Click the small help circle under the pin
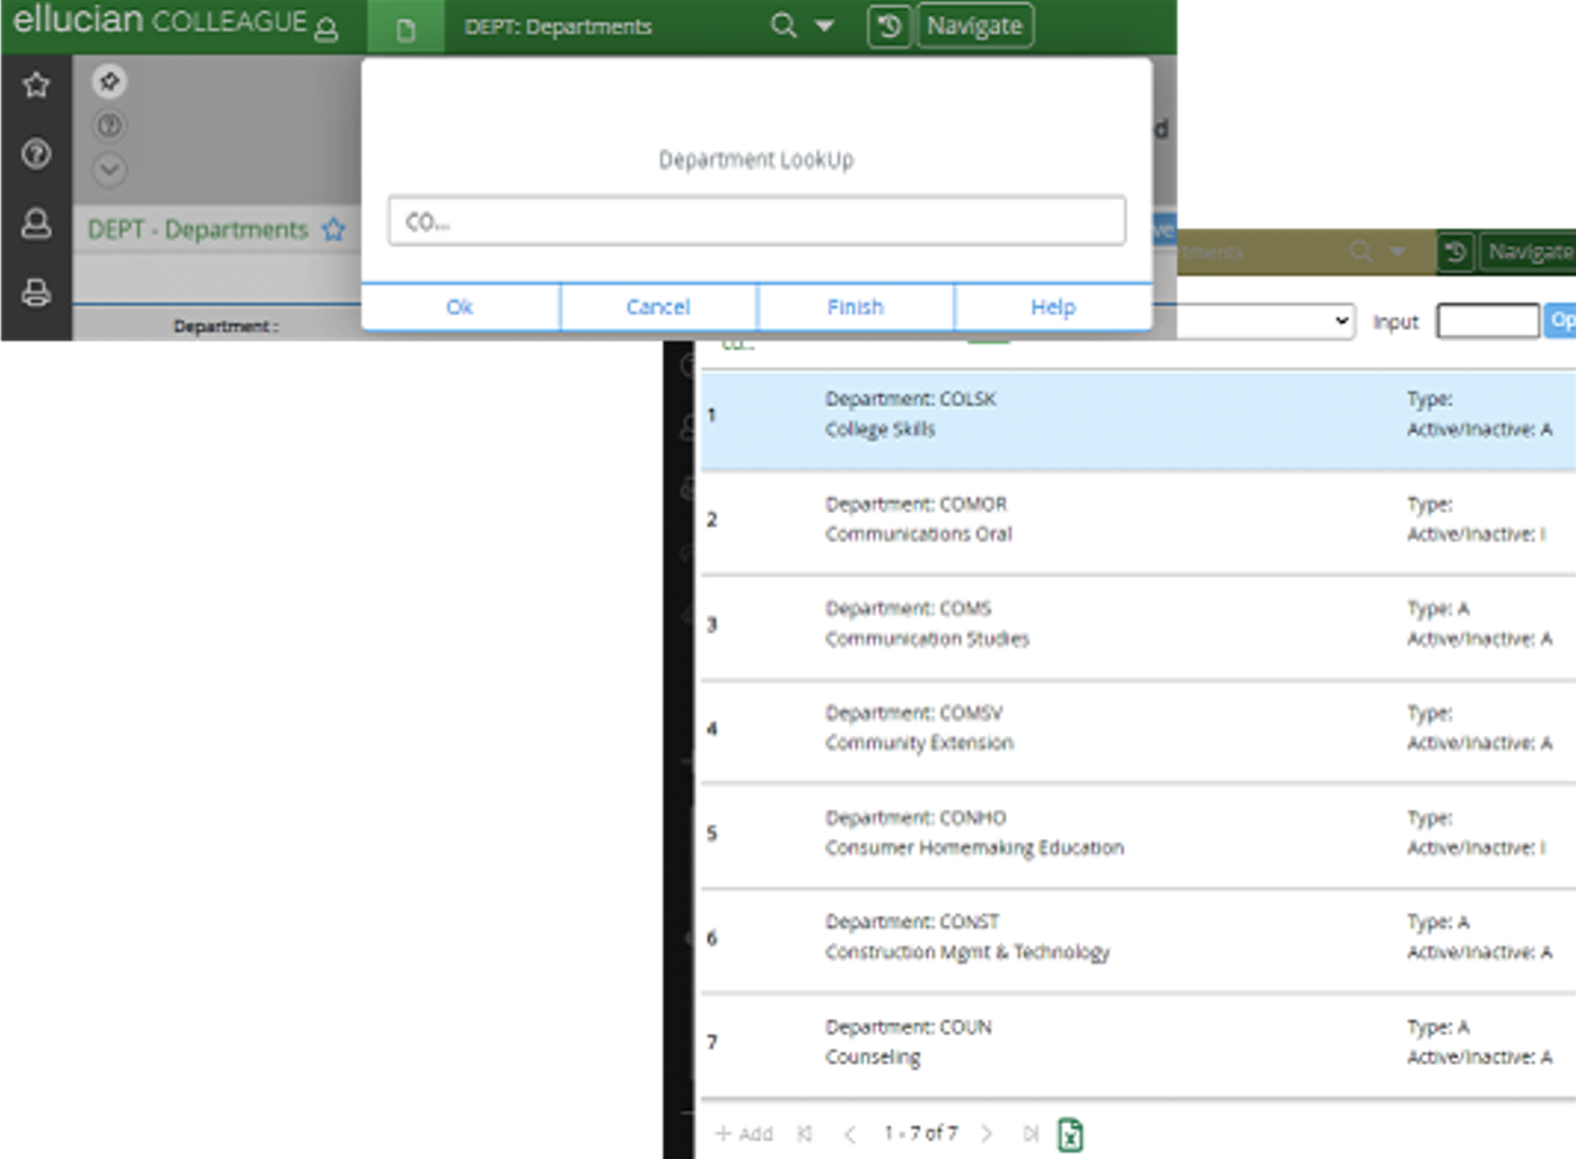The width and height of the screenshot is (1576, 1159). (x=109, y=126)
